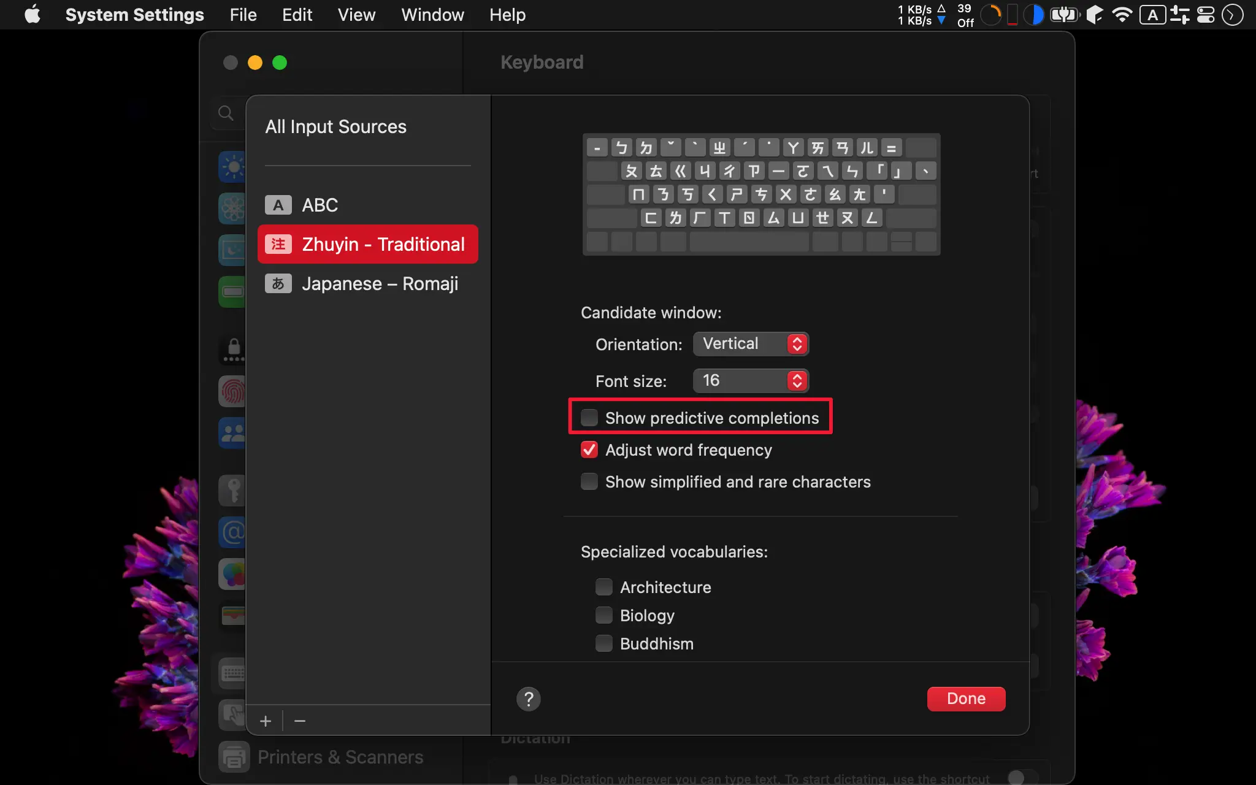Viewport: 1256px width, 785px height.
Task: Click the ABC 'A' source icon
Action: pyautogui.click(x=278, y=205)
